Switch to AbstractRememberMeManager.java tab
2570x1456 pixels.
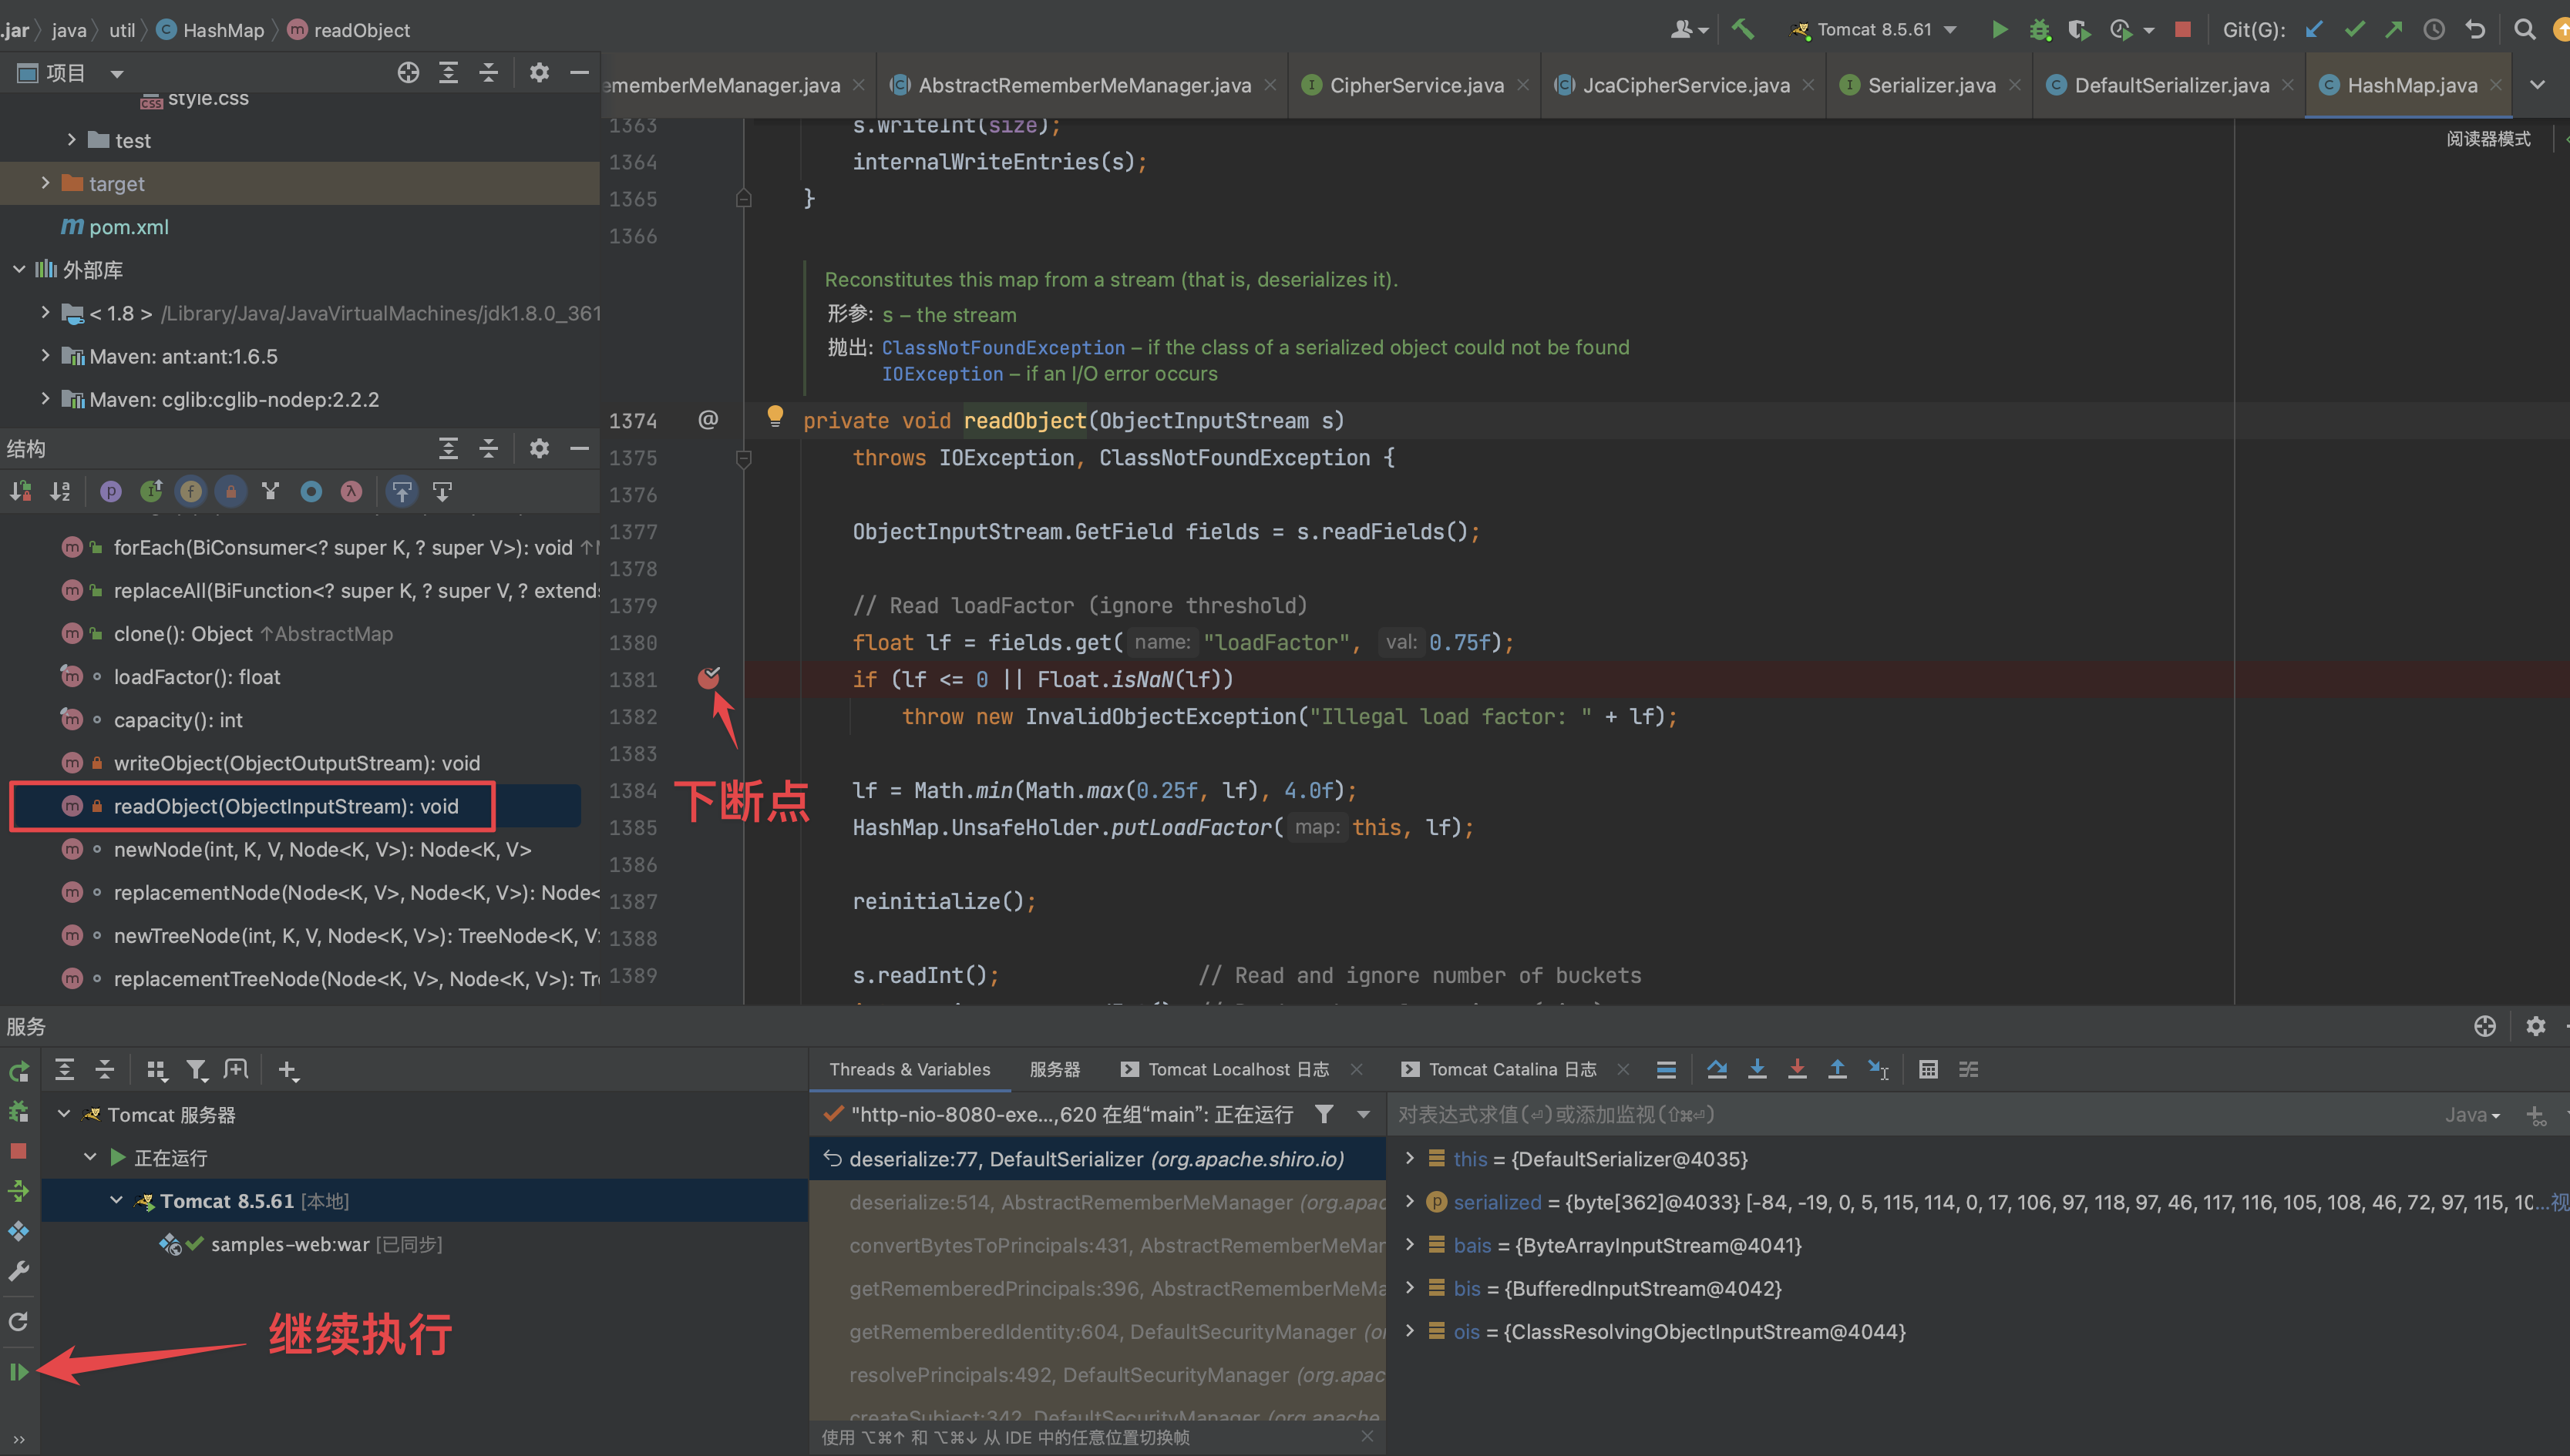coord(1082,85)
